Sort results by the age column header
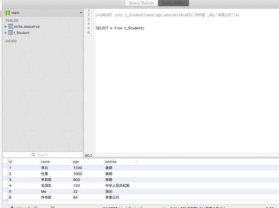 pos(76,162)
